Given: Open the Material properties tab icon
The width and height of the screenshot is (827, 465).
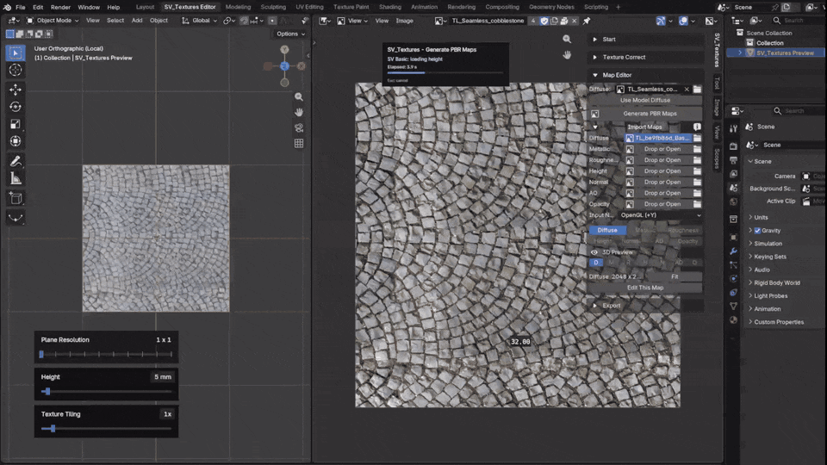Looking at the screenshot, I should point(734,319).
